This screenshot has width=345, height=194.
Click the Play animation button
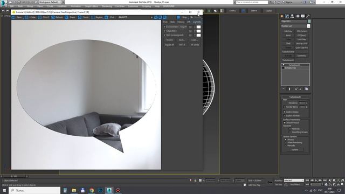tap(316, 181)
